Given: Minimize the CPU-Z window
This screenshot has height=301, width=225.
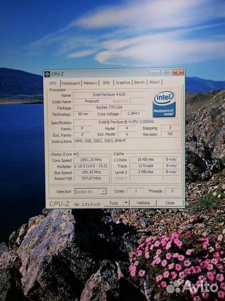Looking at the screenshot, I should click(x=155, y=72).
